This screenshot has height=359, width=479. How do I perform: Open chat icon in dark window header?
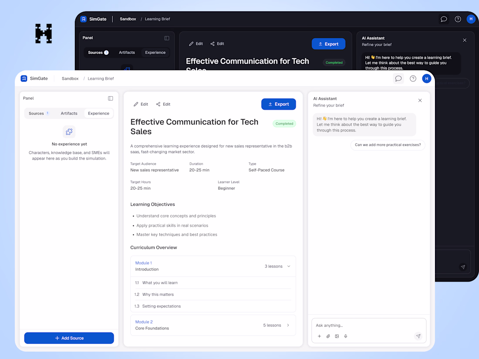tap(444, 19)
